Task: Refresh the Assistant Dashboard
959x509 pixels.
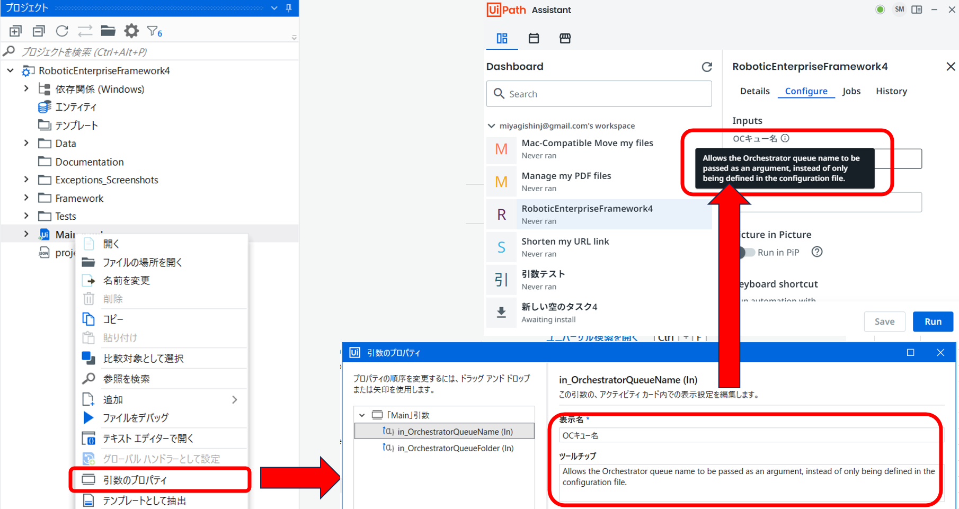Action: (707, 67)
